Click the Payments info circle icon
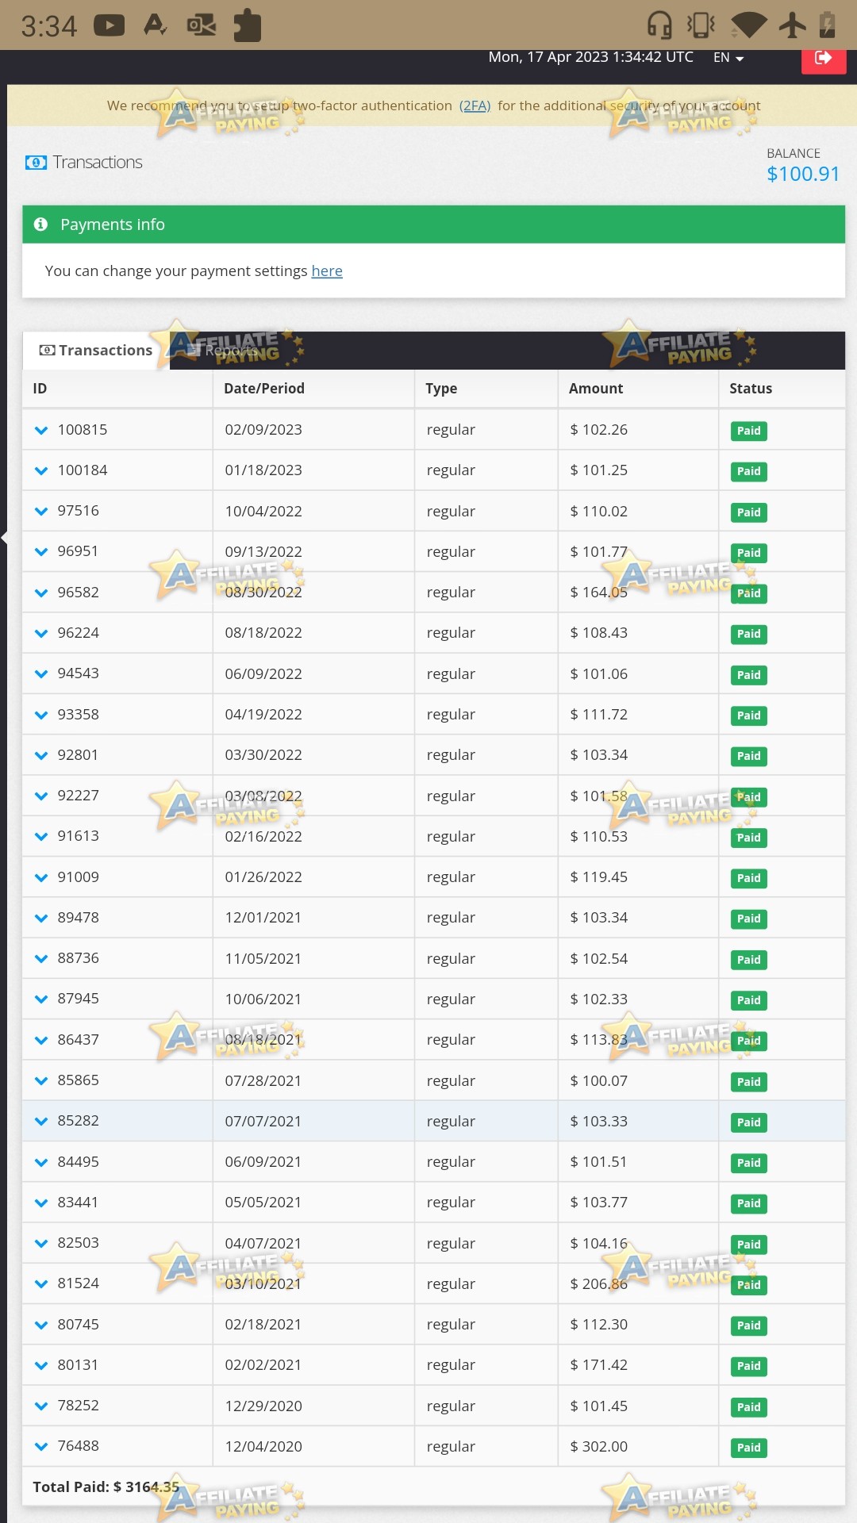Screen dimensions: 857x1523 (x=41, y=224)
